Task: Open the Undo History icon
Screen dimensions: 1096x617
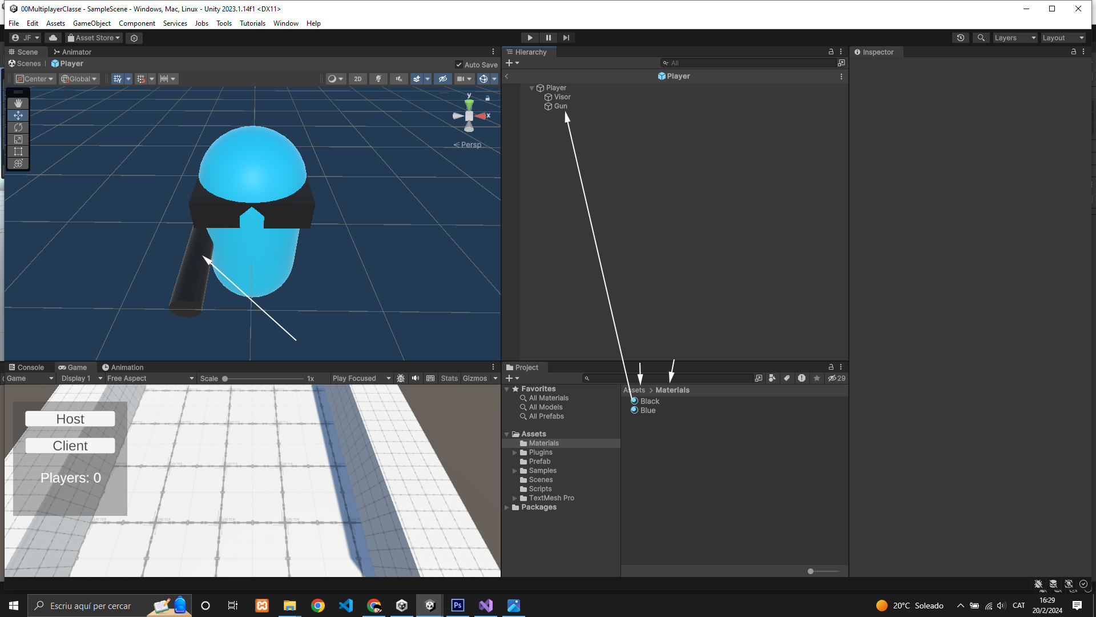Action: pyautogui.click(x=961, y=38)
